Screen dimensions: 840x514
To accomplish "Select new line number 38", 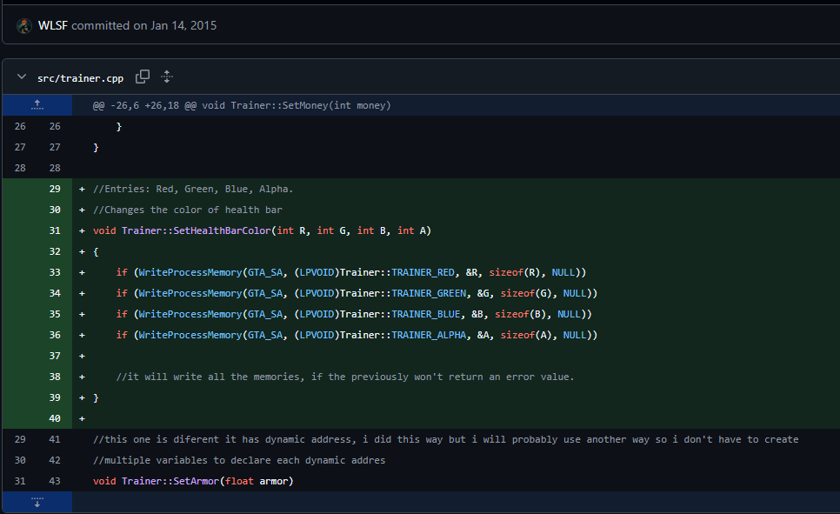I will [x=55, y=377].
